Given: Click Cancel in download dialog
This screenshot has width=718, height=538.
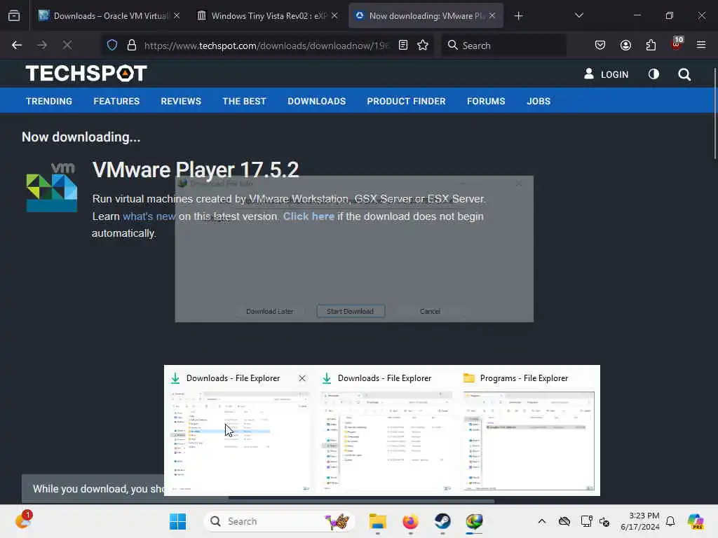Looking at the screenshot, I should coord(430,311).
